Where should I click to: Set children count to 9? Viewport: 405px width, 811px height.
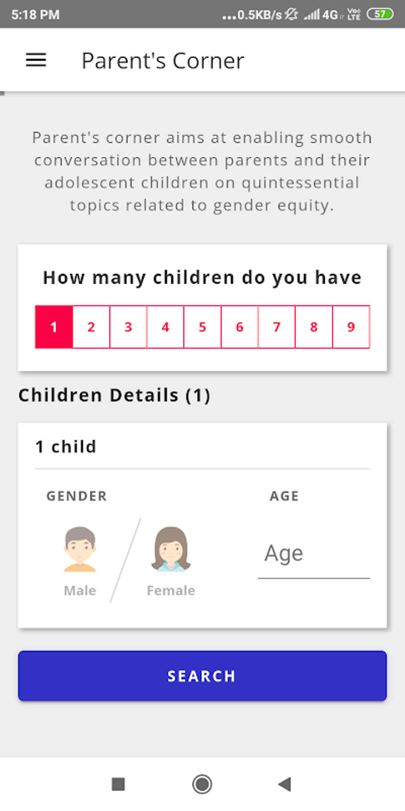pyautogui.click(x=351, y=327)
